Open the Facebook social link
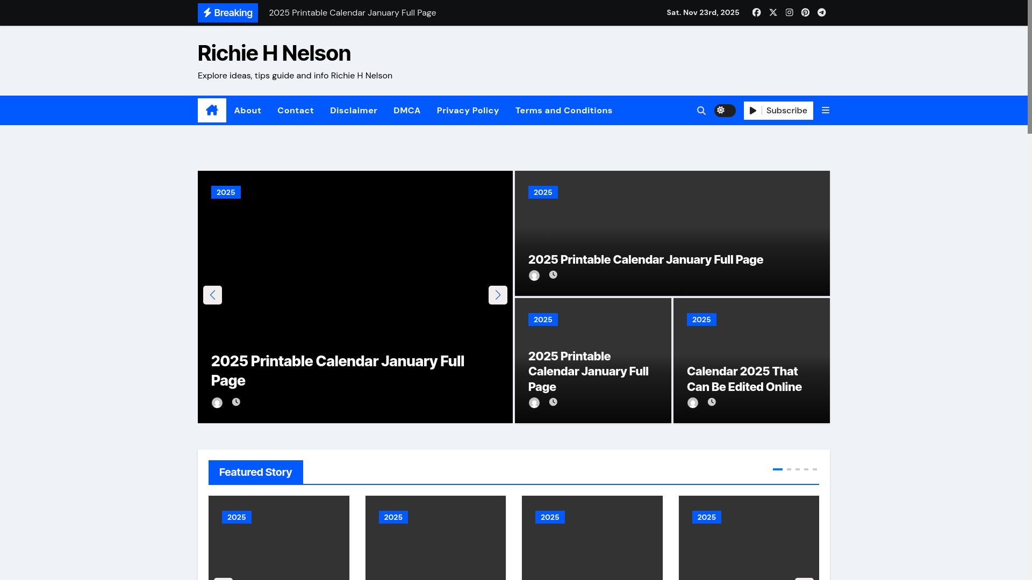Viewport: 1032px width, 580px height. [756, 12]
